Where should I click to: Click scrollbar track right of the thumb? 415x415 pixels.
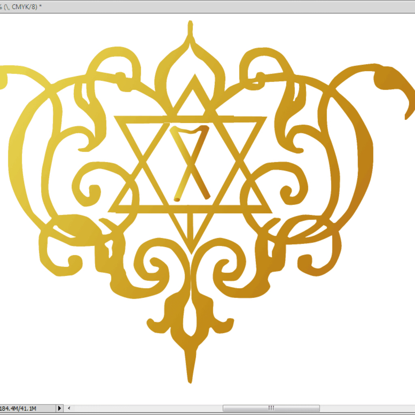pos(366,408)
